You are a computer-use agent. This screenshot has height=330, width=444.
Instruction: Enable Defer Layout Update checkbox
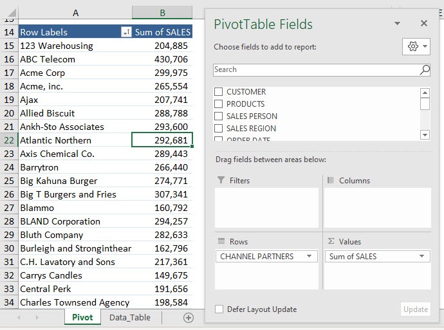[219, 309]
